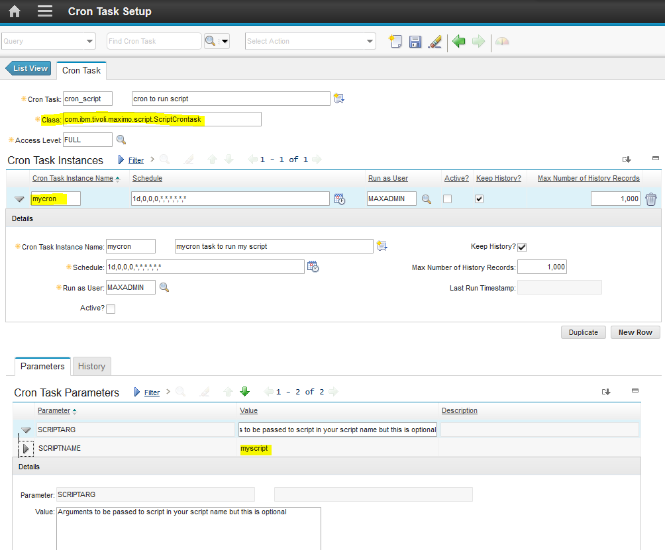Viewport: 665px width, 550px height.
Task: Open the Run as User lookup magnifier
Action: click(x=427, y=199)
